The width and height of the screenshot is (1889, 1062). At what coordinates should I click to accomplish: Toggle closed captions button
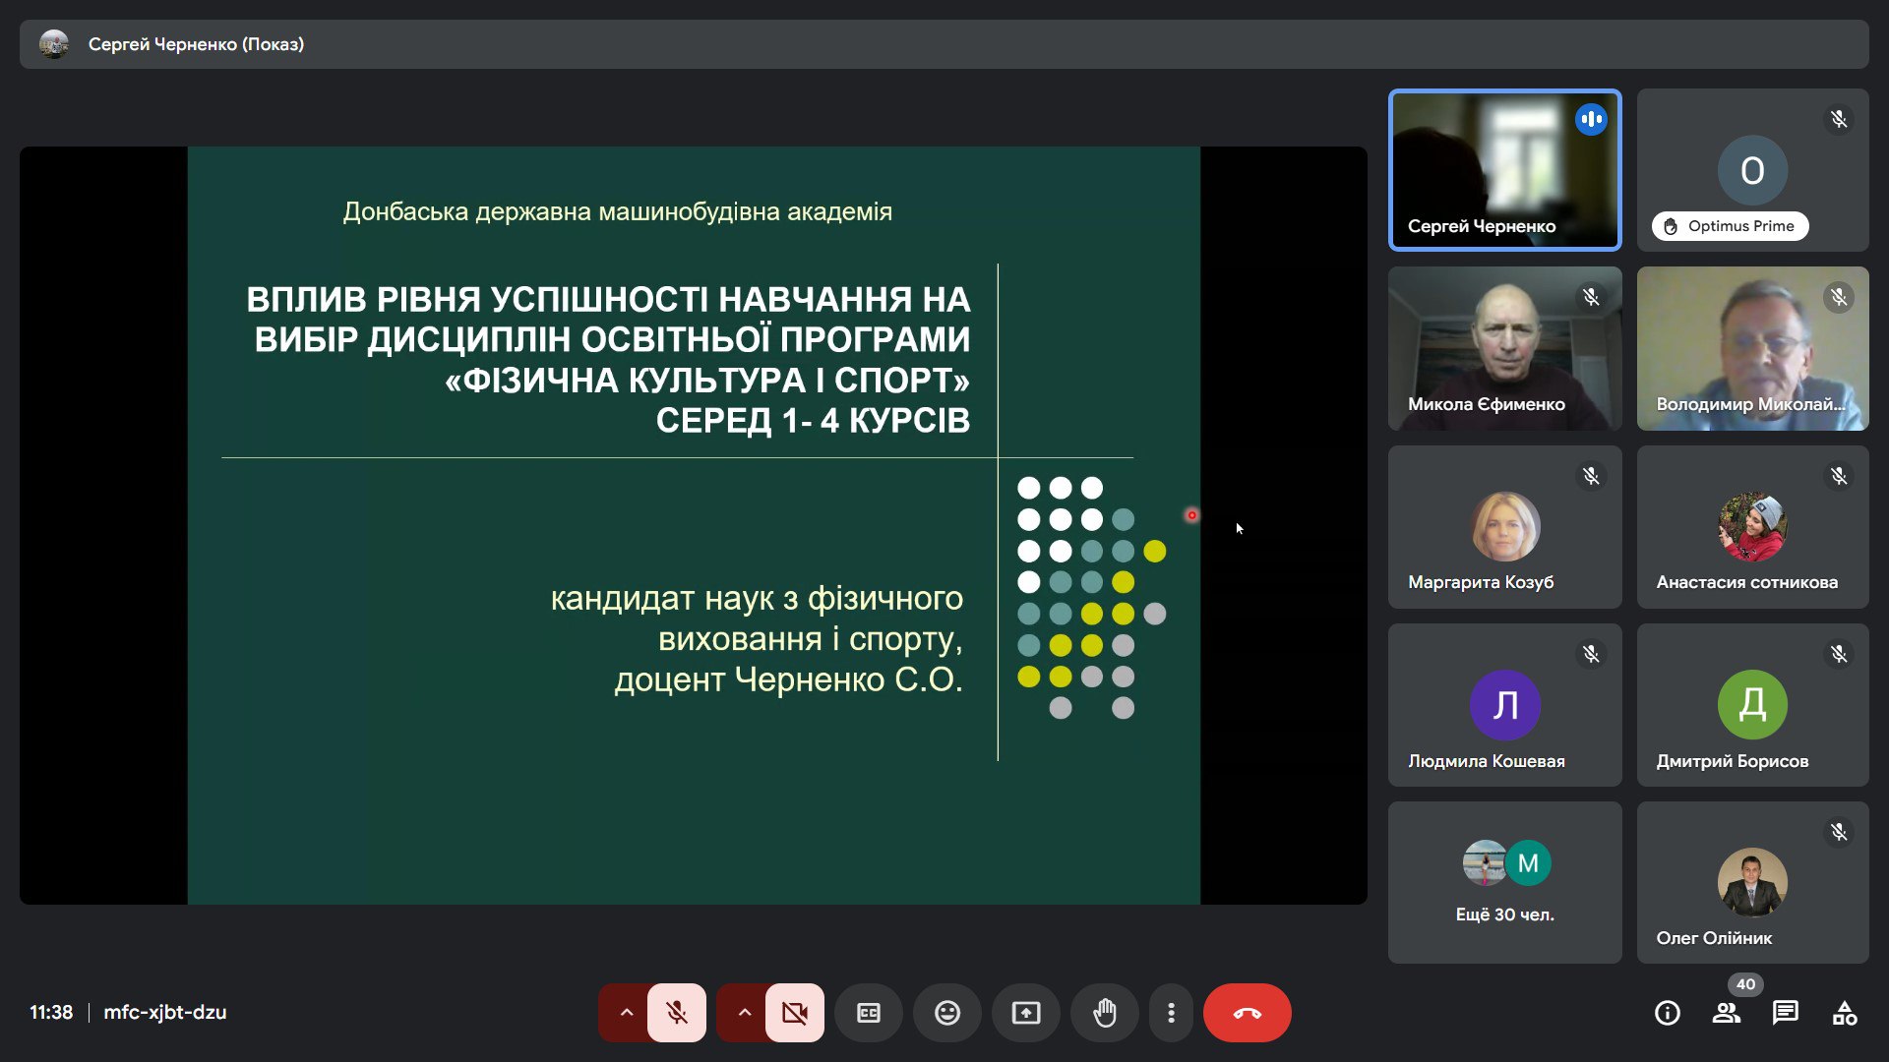(869, 1012)
